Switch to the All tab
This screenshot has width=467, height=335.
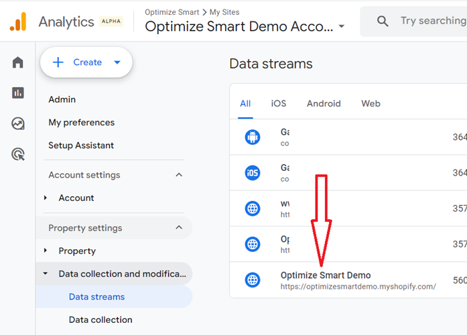coord(245,104)
